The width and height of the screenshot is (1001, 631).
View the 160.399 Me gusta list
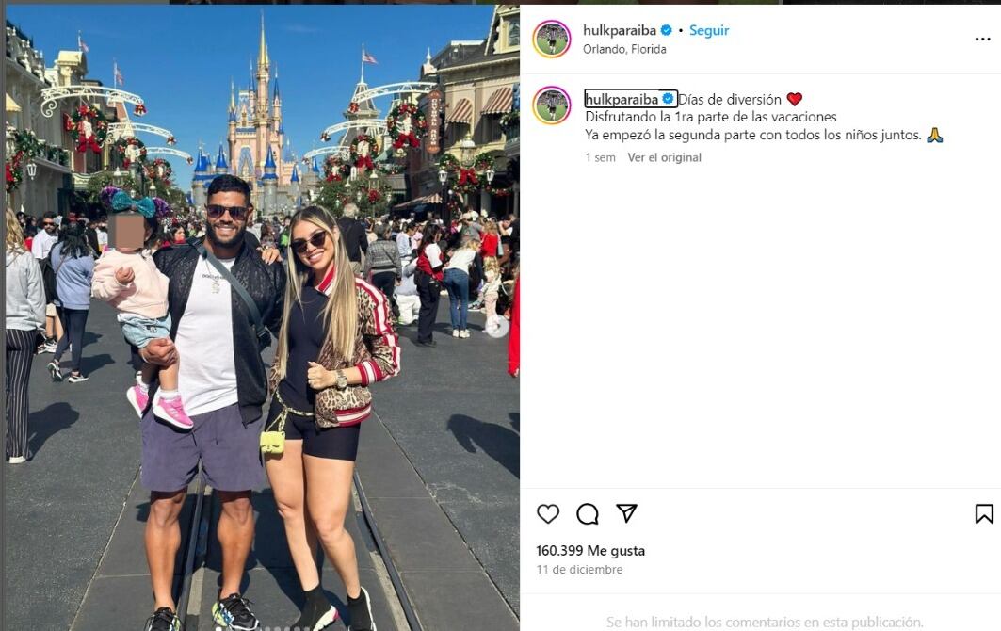(x=590, y=551)
